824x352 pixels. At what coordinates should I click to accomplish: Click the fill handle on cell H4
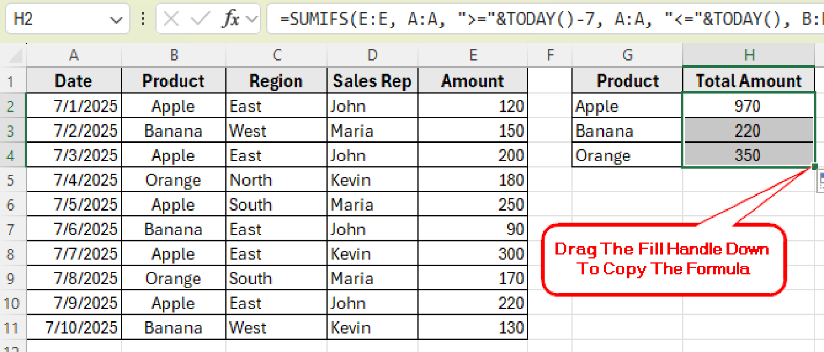click(x=814, y=167)
